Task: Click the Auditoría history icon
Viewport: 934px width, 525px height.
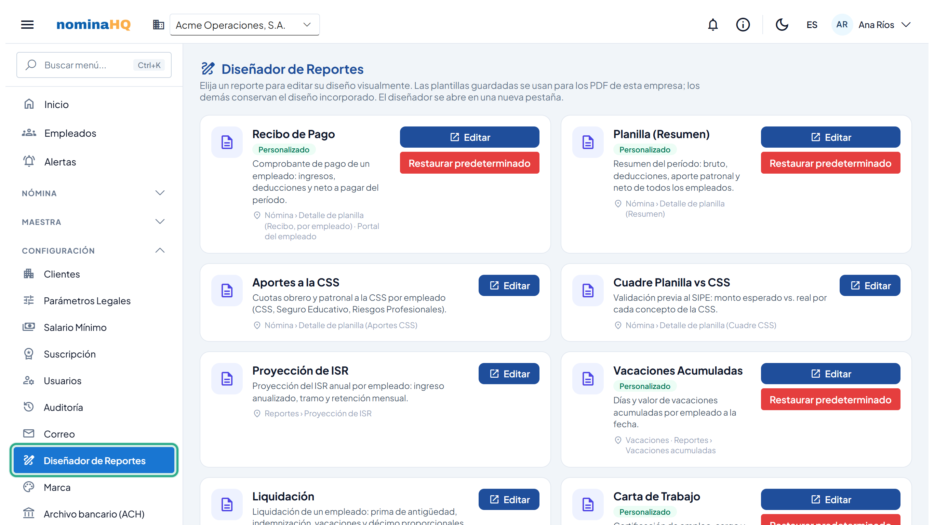Action: (29, 407)
